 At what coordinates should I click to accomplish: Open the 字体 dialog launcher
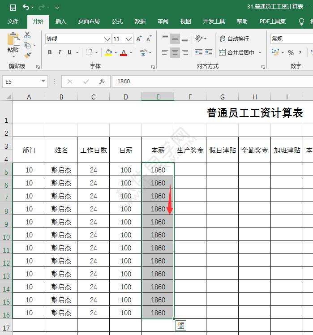coord(153,67)
